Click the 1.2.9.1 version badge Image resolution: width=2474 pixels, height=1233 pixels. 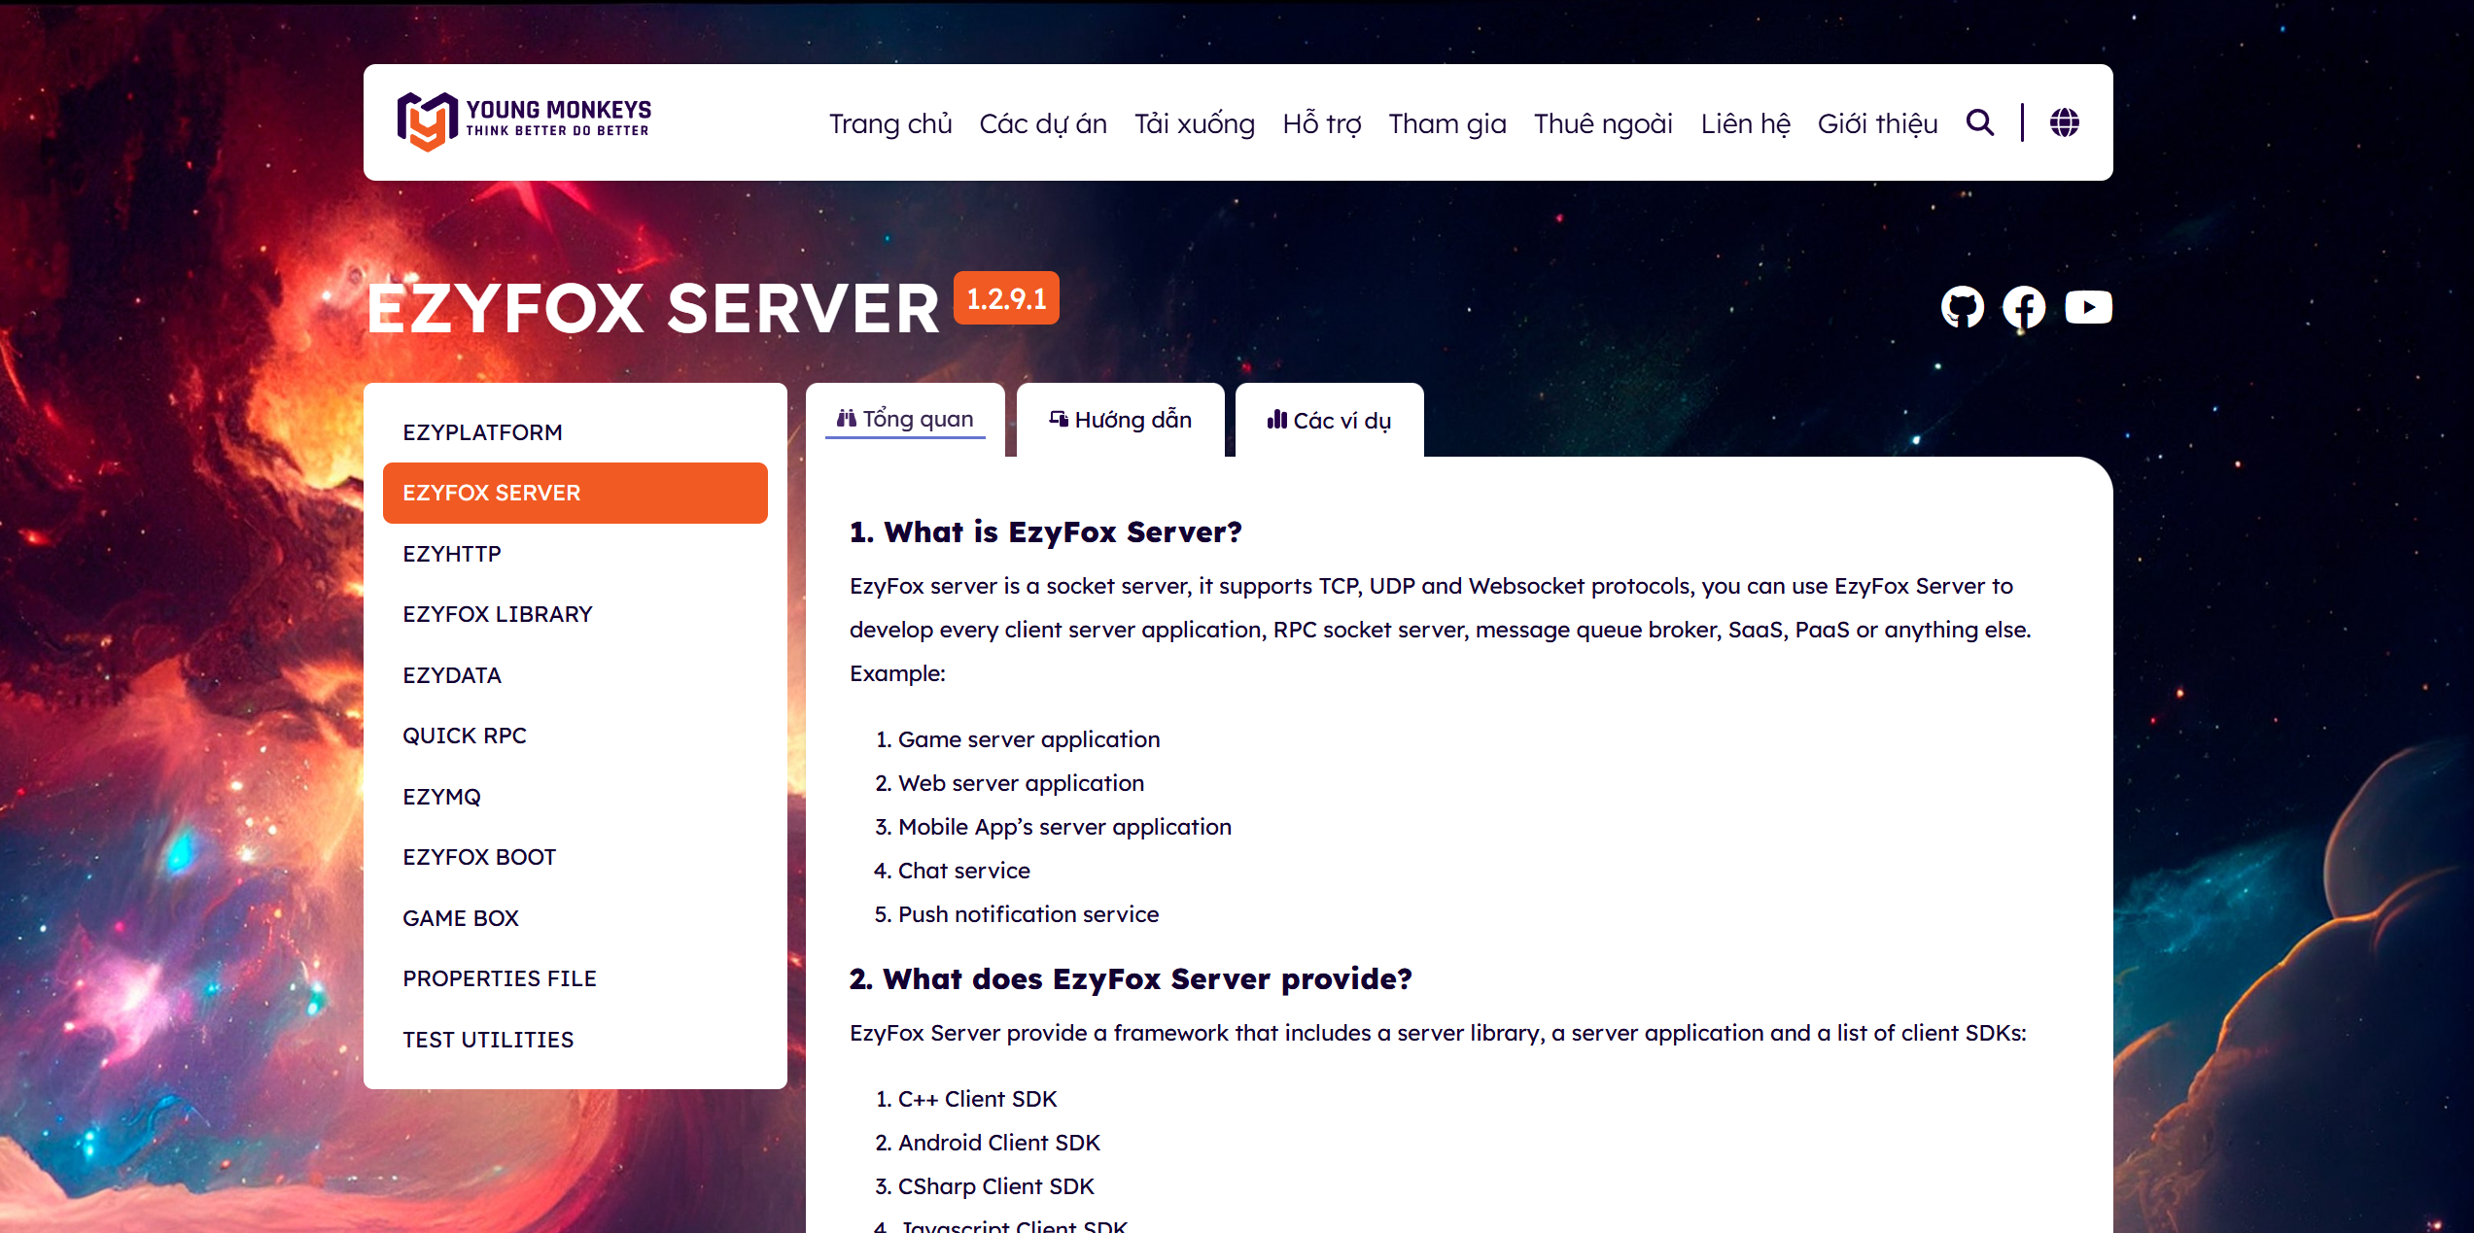point(1006,298)
